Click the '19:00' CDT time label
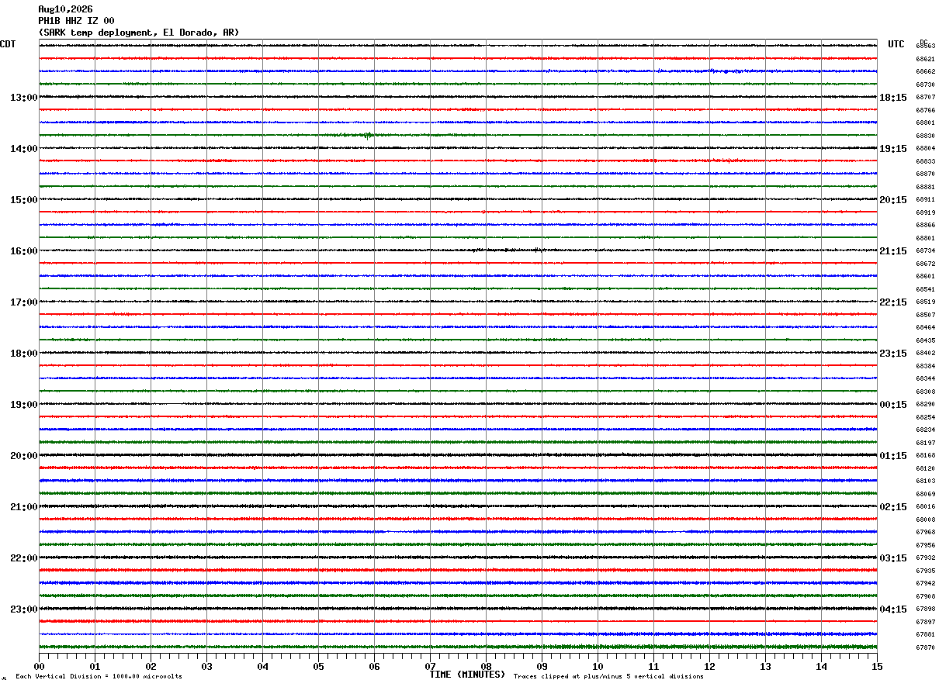 pos(24,405)
